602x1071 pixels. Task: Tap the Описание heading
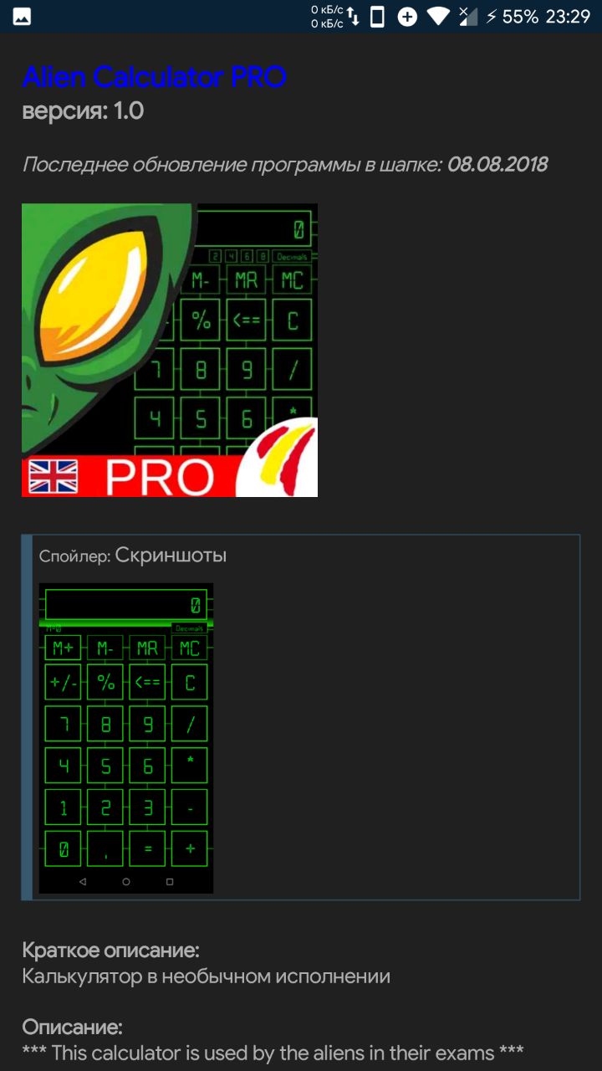tap(72, 1027)
